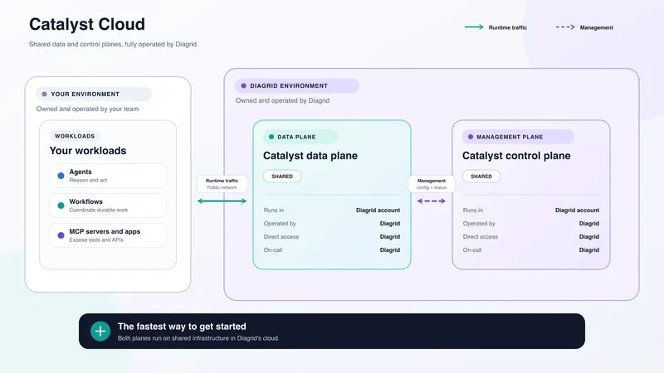
Task: Click the Your workloads heading
Action: 88,151
